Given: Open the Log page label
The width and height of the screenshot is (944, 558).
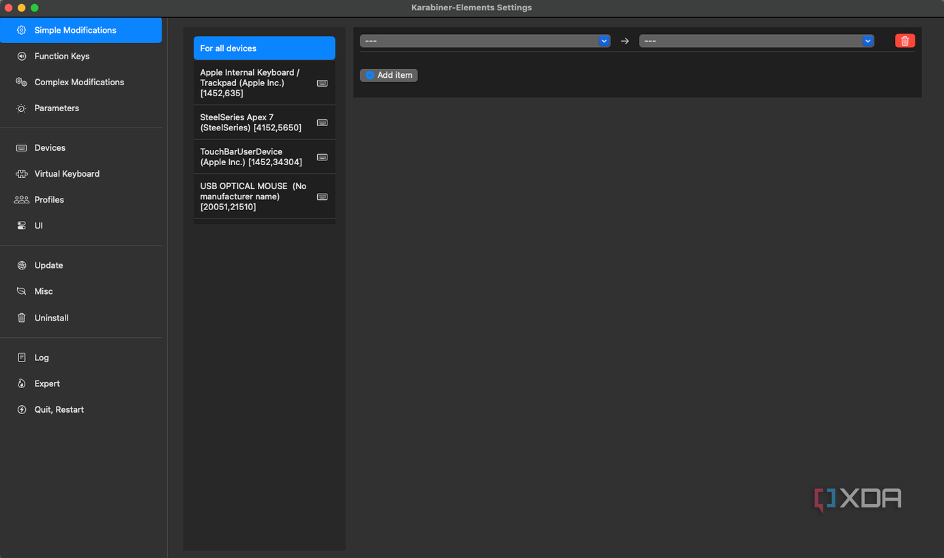Looking at the screenshot, I should point(42,357).
